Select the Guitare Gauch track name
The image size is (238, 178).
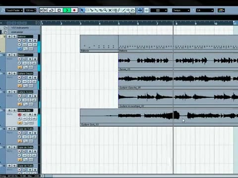coord(25,73)
